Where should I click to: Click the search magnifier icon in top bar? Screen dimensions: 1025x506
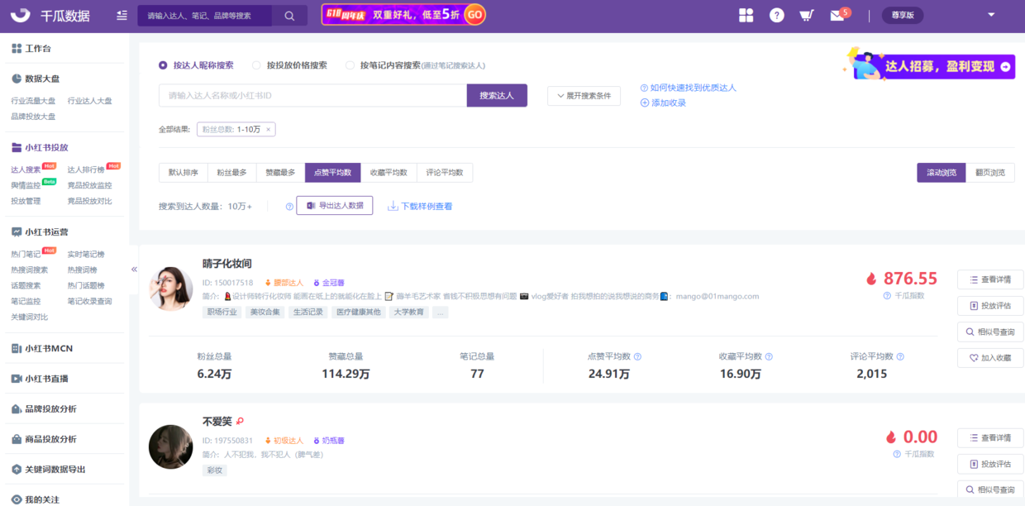click(x=289, y=16)
